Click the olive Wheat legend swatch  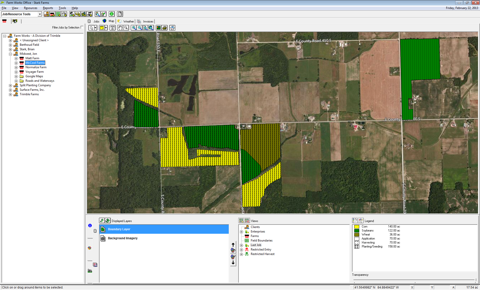[x=357, y=235]
